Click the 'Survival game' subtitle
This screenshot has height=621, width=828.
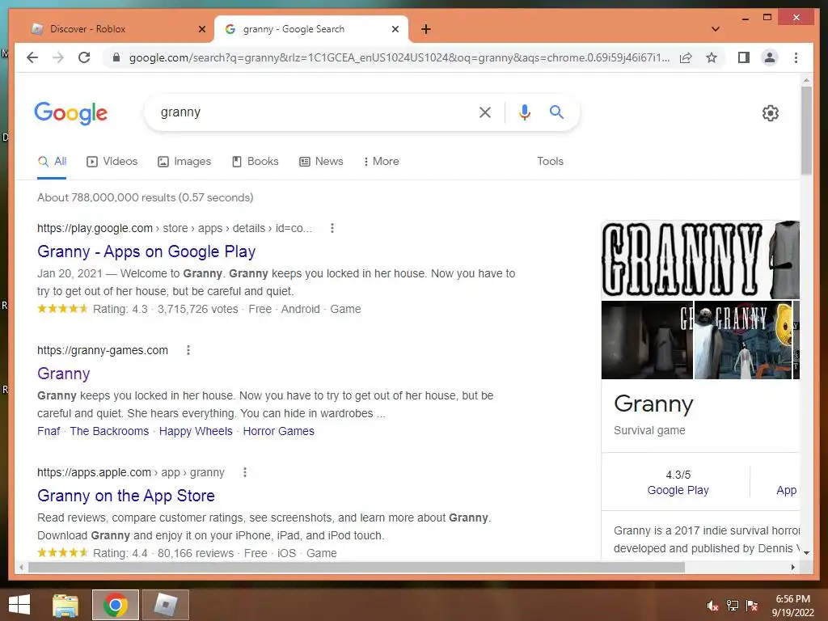point(649,430)
